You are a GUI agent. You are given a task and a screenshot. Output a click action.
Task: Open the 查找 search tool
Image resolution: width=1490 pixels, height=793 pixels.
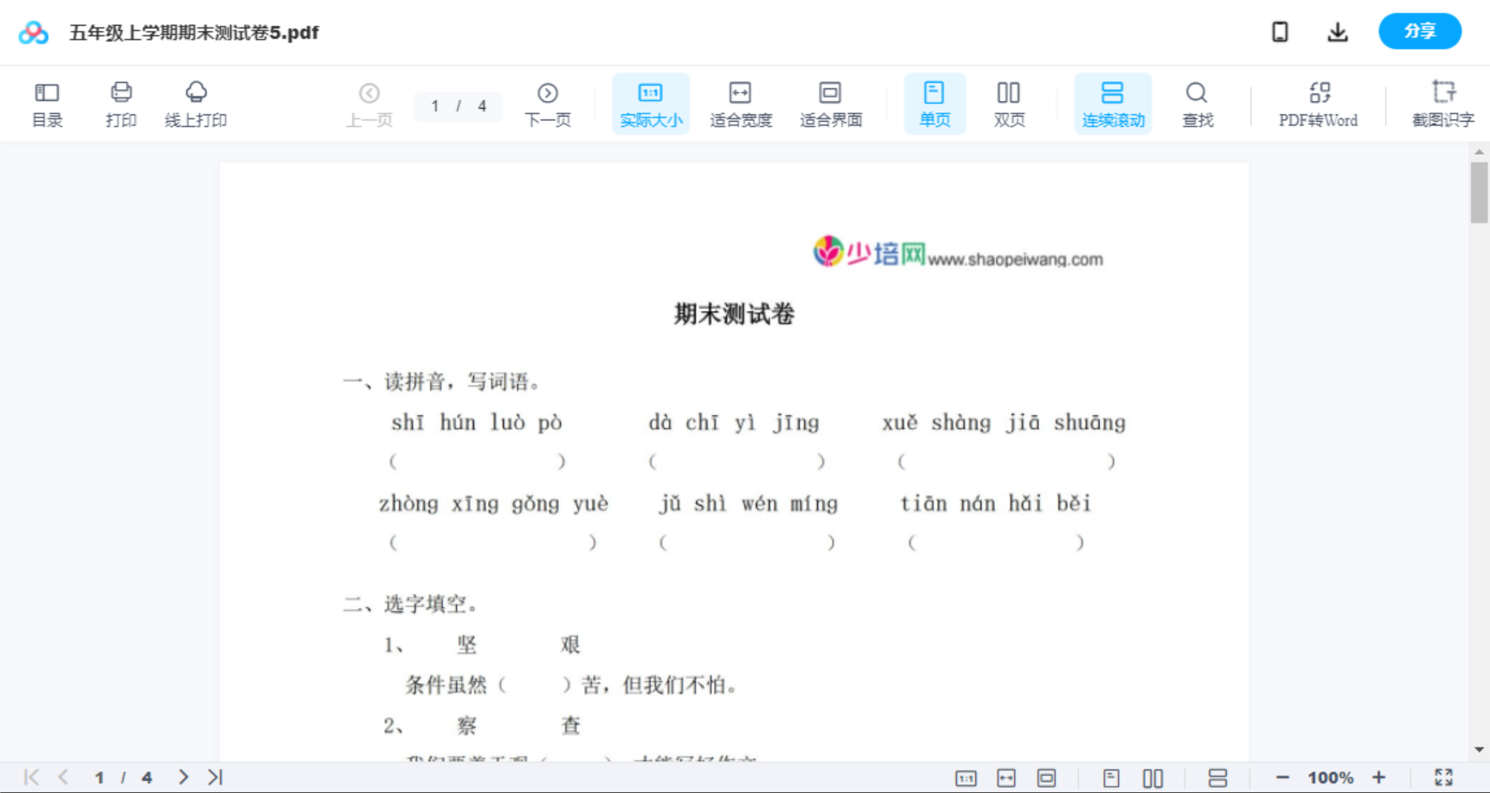point(1197,103)
